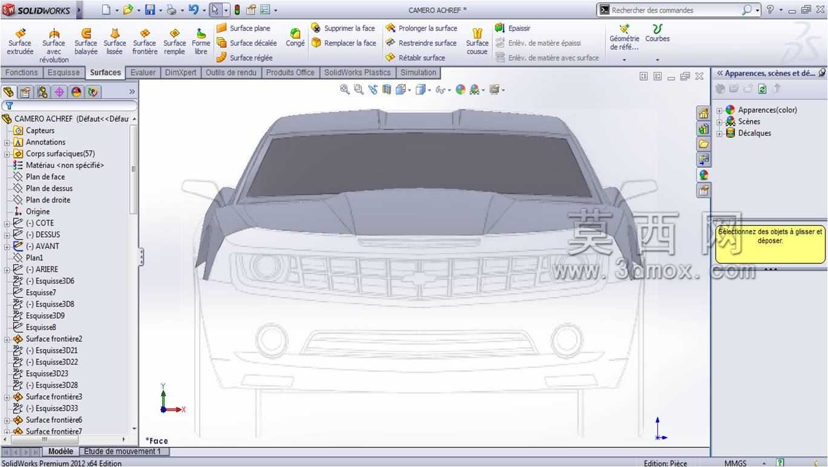Image resolution: width=828 pixels, height=467 pixels.
Task: Expand Apparences(color) in the task pane
Action: pos(720,111)
